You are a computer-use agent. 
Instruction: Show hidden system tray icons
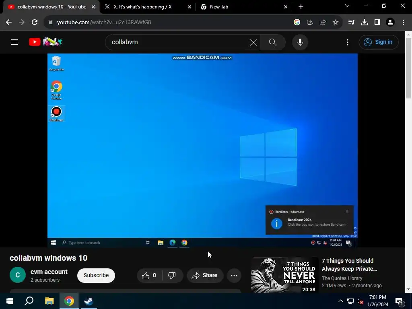pos(340,301)
